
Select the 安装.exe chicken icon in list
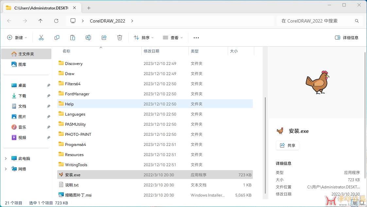[61, 175]
